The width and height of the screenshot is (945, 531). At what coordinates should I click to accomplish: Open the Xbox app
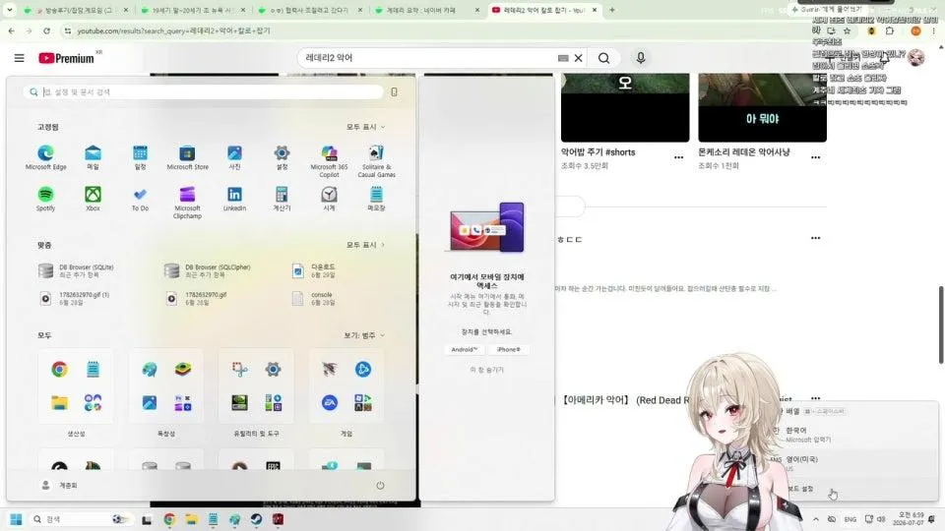93,199
